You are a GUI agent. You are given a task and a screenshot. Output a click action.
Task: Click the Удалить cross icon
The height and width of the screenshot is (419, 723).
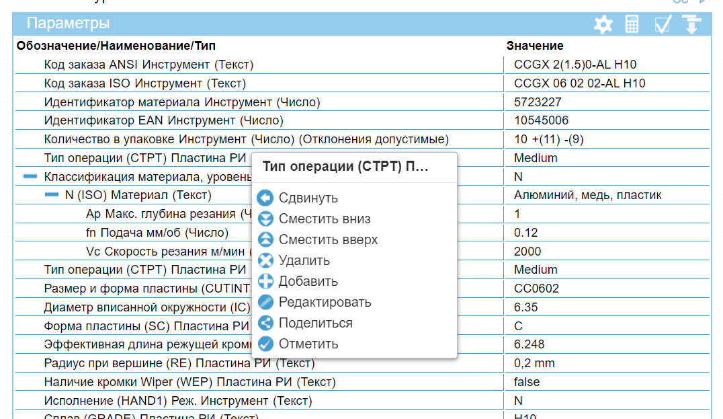point(266,260)
